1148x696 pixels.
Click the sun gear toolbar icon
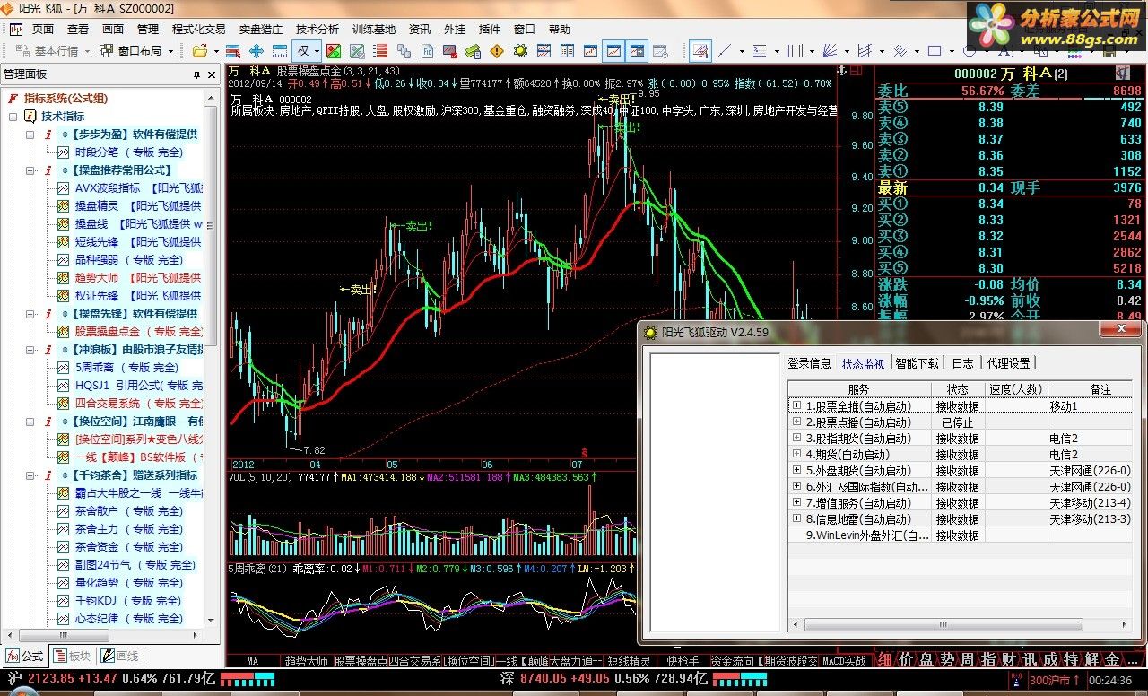tap(520, 51)
